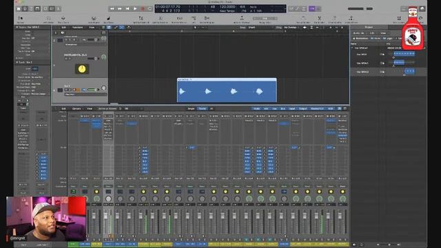The image size is (441, 248).
Task: Open the Library panel icon
Action: click(x=19, y=9)
